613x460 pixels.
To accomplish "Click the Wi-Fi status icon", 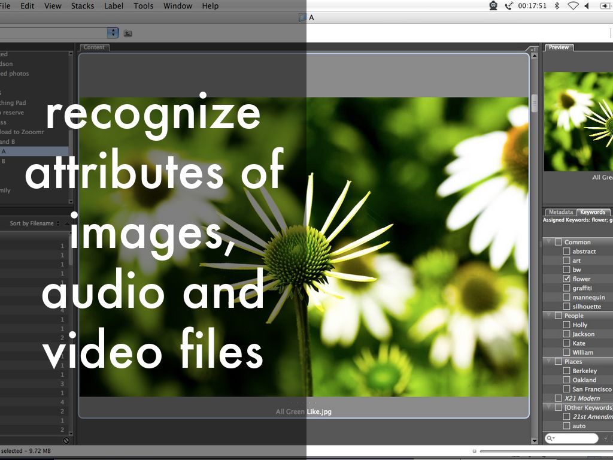I will point(573,6).
